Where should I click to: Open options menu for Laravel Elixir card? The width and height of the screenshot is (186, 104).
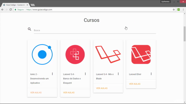151,74
